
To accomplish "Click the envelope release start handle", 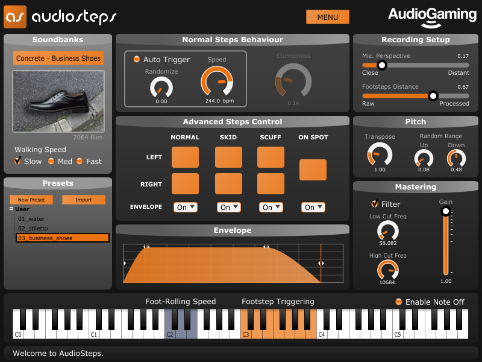I will 266,247.
